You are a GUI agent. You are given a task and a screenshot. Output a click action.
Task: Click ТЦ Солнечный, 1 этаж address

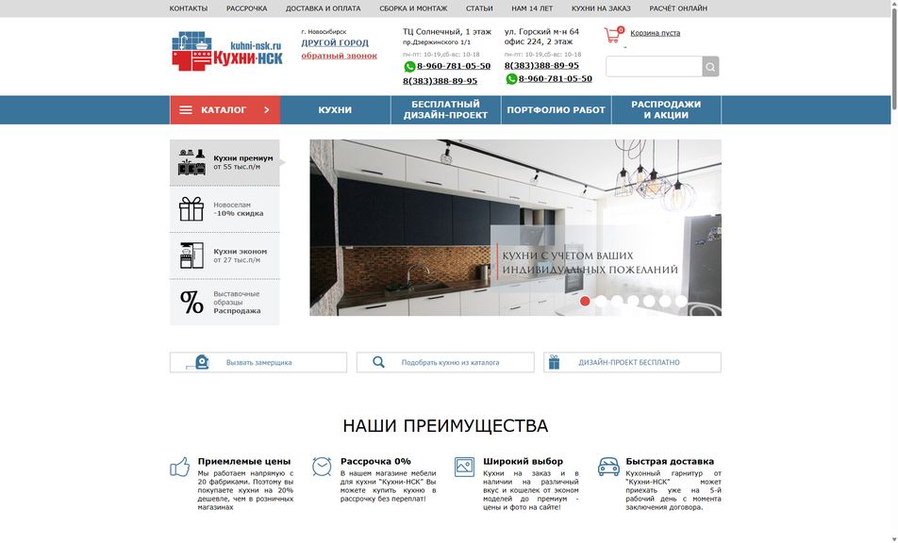(447, 32)
